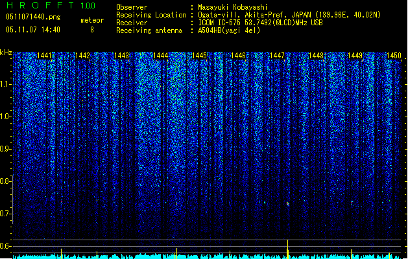Screen dimensions: 408x259
Task: Click the word meteor label
Action: point(92,20)
